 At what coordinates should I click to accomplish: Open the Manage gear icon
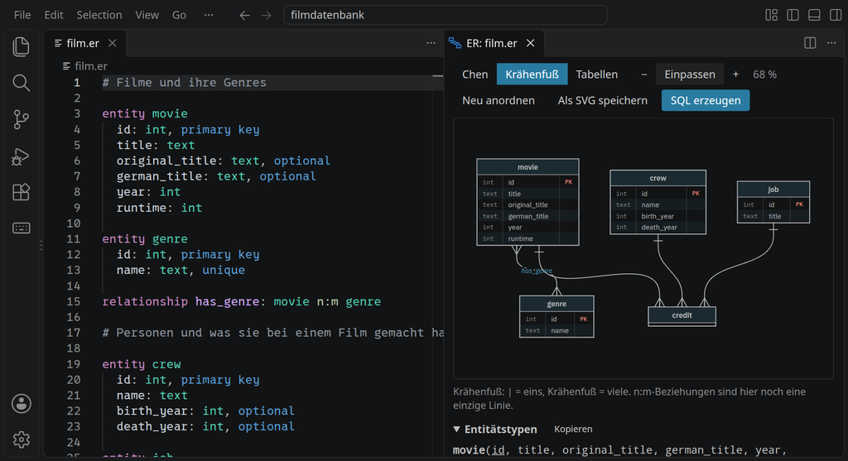tap(21, 439)
